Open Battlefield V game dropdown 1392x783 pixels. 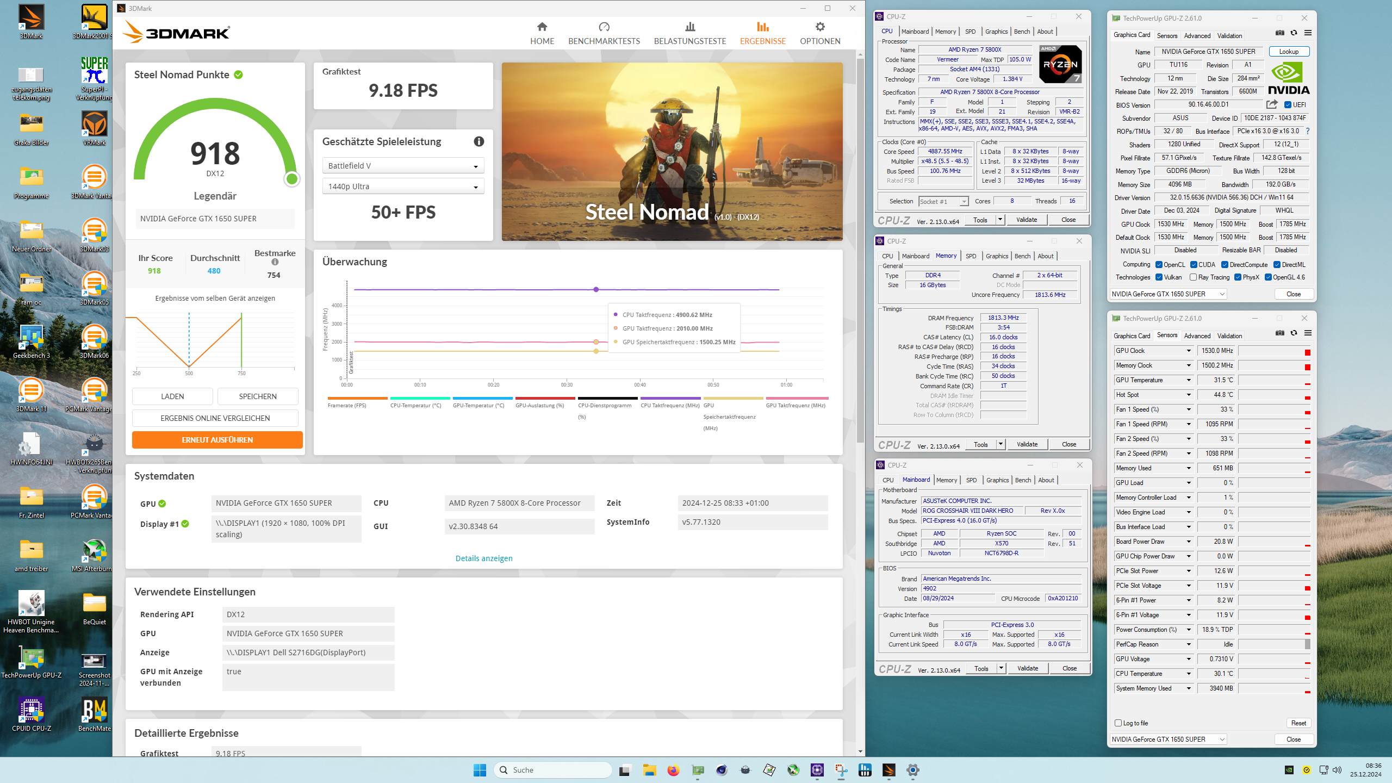tap(403, 166)
